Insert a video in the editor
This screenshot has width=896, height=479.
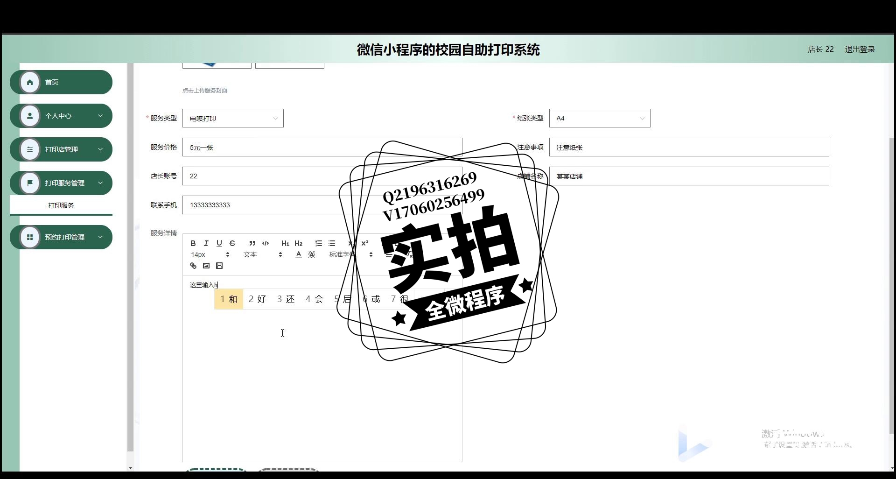[x=219, y=266]
